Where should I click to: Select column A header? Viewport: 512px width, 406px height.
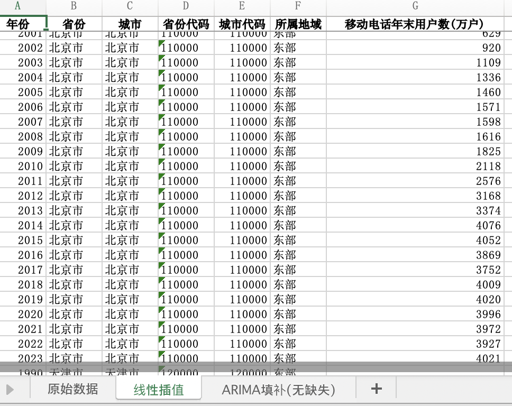[x=17, y=6]
